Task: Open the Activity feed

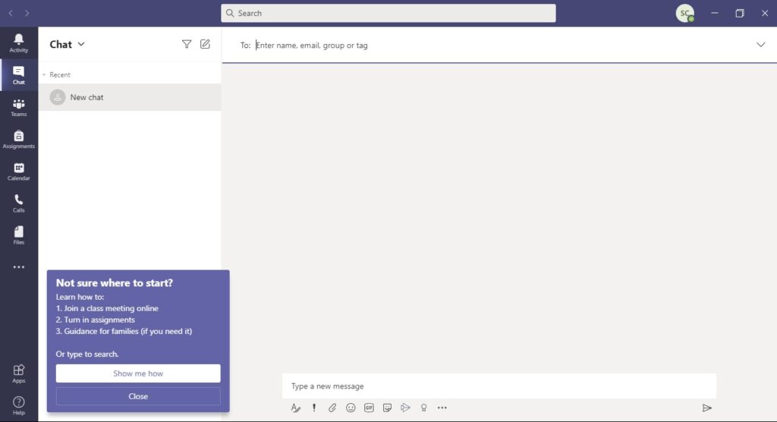Action: [x=19, y=43]
